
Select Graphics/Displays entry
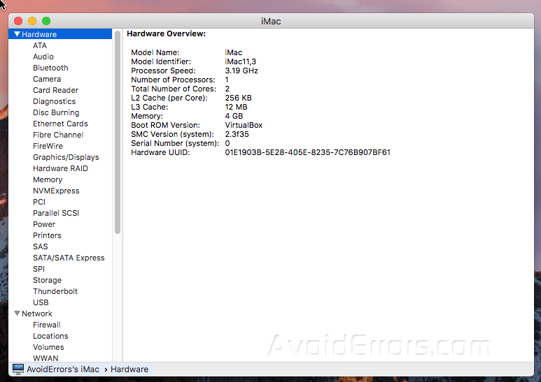pos(66,157)
